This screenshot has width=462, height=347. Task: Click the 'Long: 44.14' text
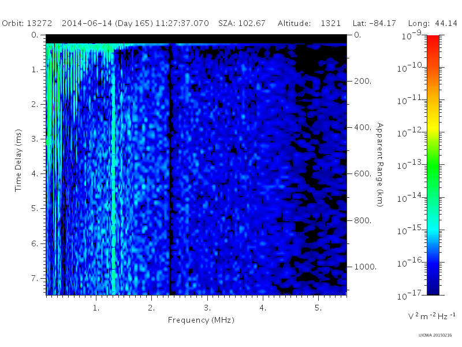click(x=433, y=24)
